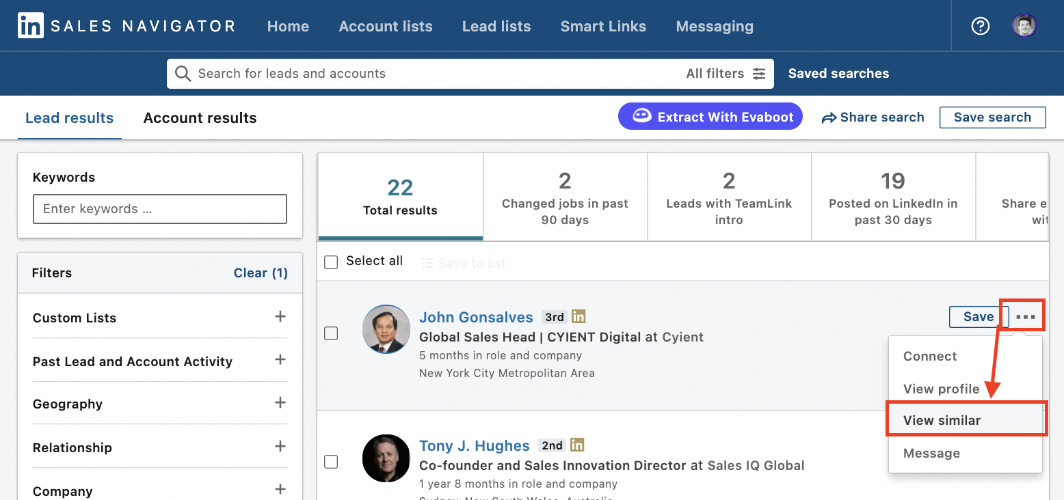Image resolution: width=1064 pixels, height=500 pixels.
Task: Expand the Company filter
Action: point(280,489)
